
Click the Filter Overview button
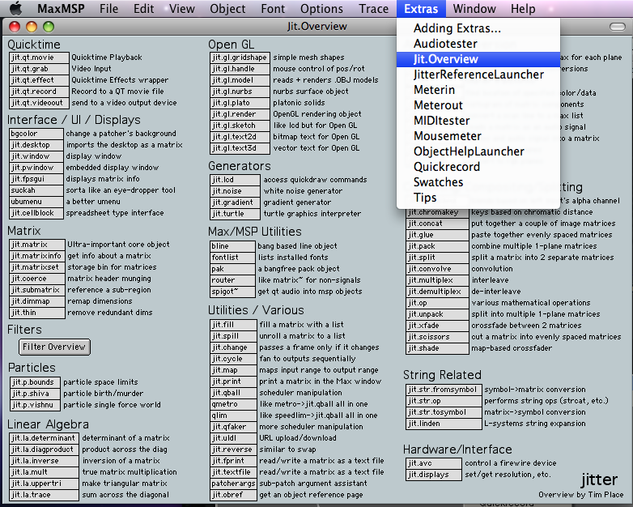[54, 347]
